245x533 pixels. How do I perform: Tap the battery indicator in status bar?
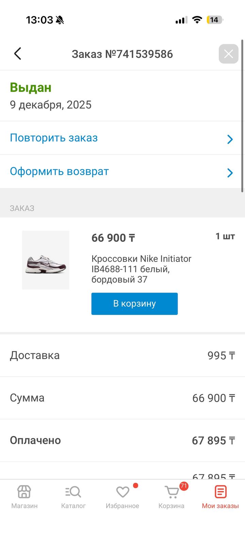pos(214,20)
